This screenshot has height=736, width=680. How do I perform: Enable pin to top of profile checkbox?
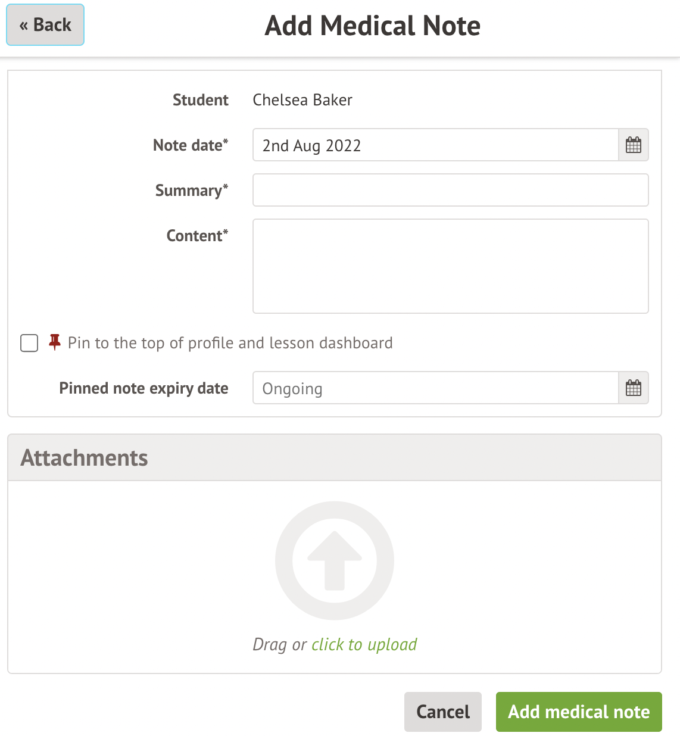click(x=29, y=343)
